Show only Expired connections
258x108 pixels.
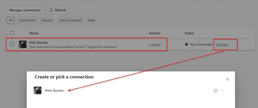tap(47, 20)
